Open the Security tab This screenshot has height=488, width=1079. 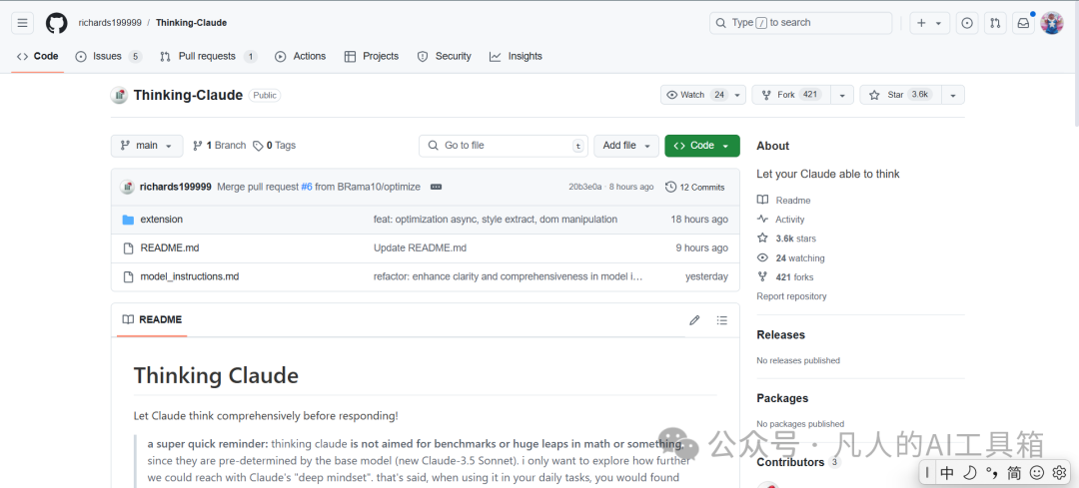point(445,56)
